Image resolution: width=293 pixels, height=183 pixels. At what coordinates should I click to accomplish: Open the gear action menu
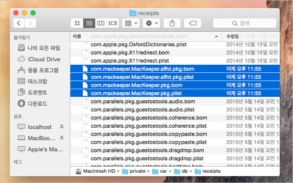[151, 23]
